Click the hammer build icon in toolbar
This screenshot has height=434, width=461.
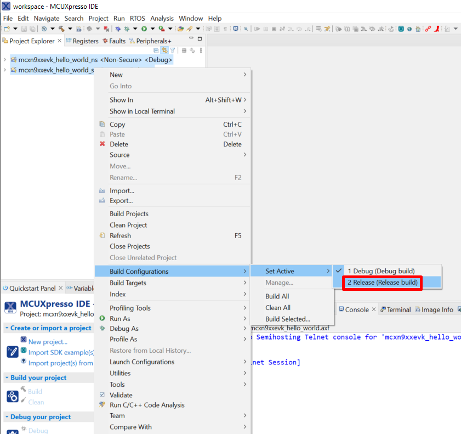[x=61, y=29]
